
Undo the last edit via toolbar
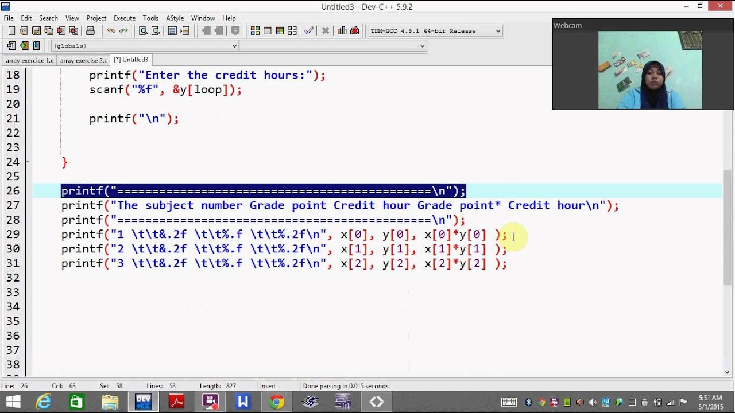pos(111,31)
